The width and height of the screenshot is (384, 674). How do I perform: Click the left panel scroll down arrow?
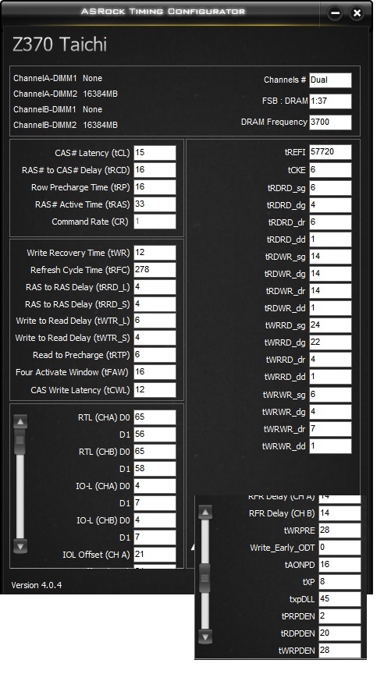click(20, 546)
